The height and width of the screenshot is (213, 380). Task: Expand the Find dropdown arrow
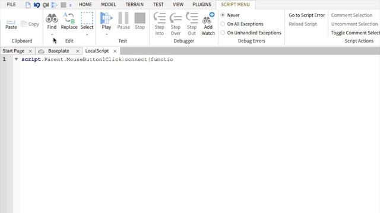[52, 34]
